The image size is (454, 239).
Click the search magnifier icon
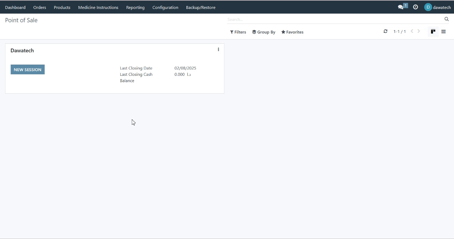(x=447, y=19)
